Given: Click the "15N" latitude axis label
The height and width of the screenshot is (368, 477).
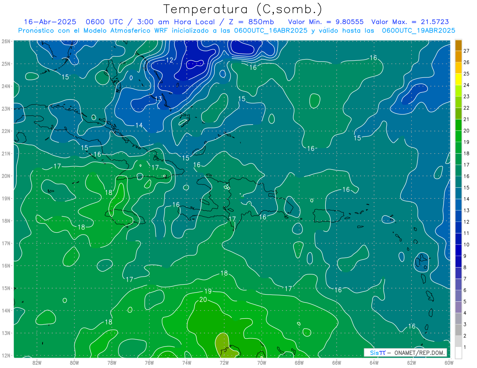Looking at the screenshot, I should click(x=6, y=288).
